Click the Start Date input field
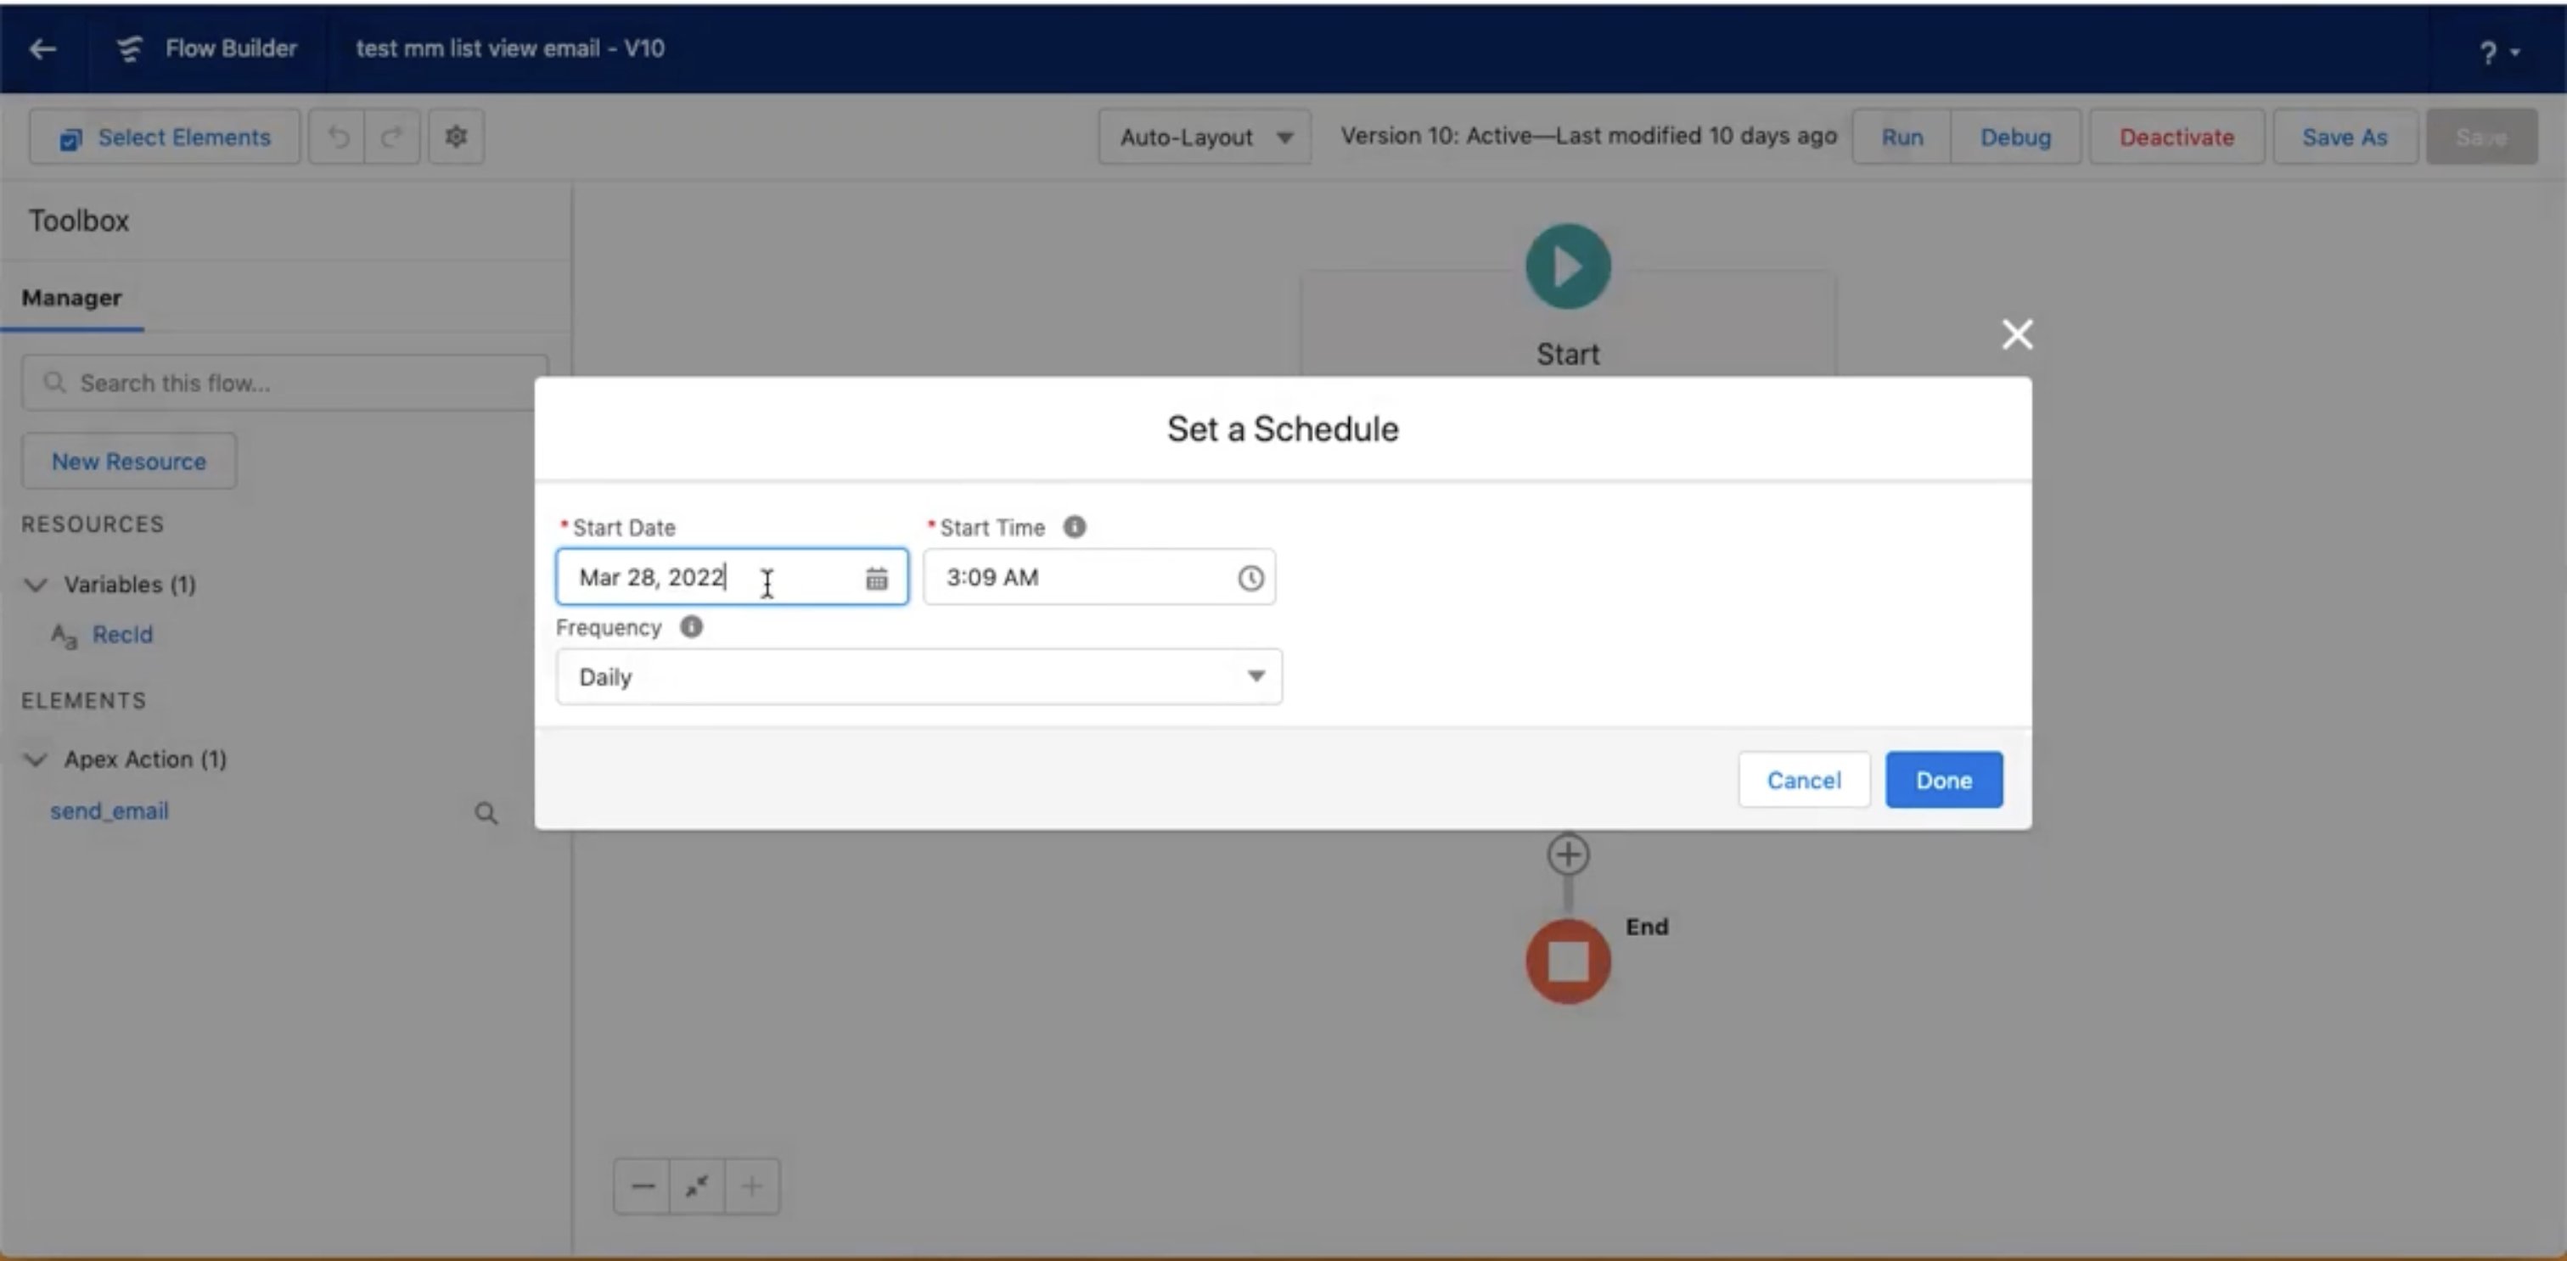Screen dimensions: 2567x1261 (732, 577)
